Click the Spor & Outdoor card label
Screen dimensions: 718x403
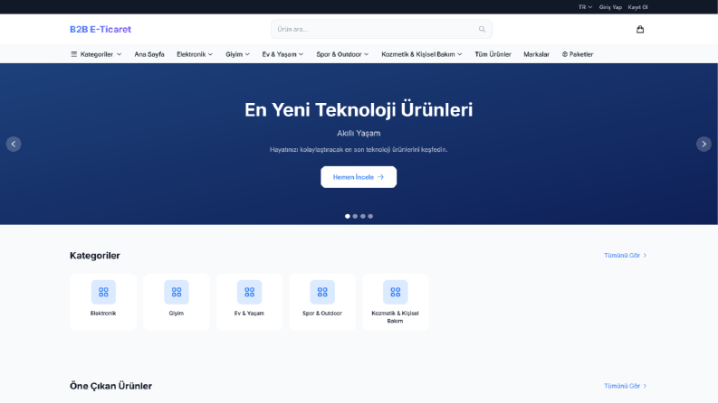click(x=322, y=314)
